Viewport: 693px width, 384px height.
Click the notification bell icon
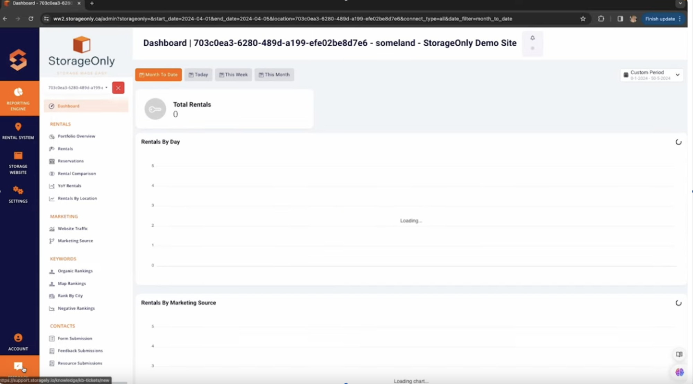[x=532, y=38]
